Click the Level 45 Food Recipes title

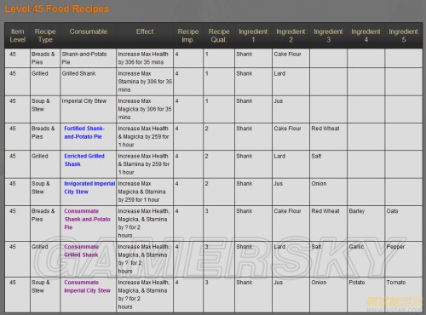[56, 9]
